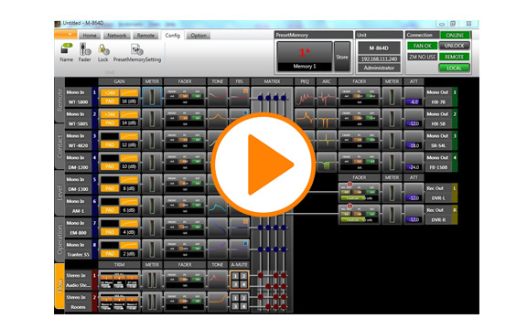Open the fader block for Mono Out 1
The height and width of the screenshot is (329, 527).
click(x=359, y=97)
